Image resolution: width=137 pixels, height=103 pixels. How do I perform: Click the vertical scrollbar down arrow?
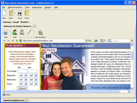132,89
